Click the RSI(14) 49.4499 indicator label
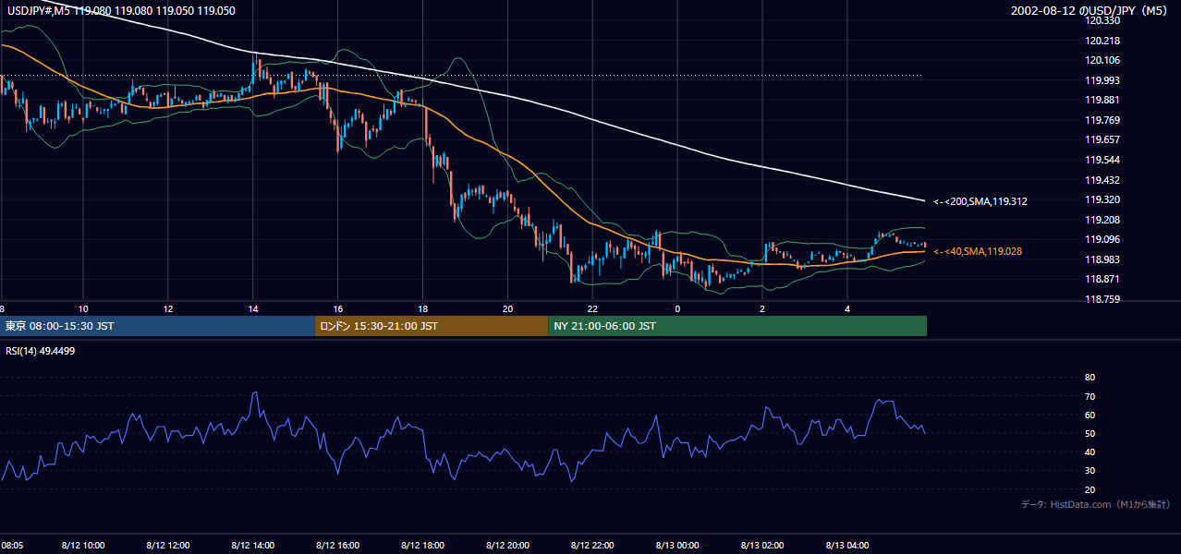This screenshot has height=554, width=1181. pos(41,350)
